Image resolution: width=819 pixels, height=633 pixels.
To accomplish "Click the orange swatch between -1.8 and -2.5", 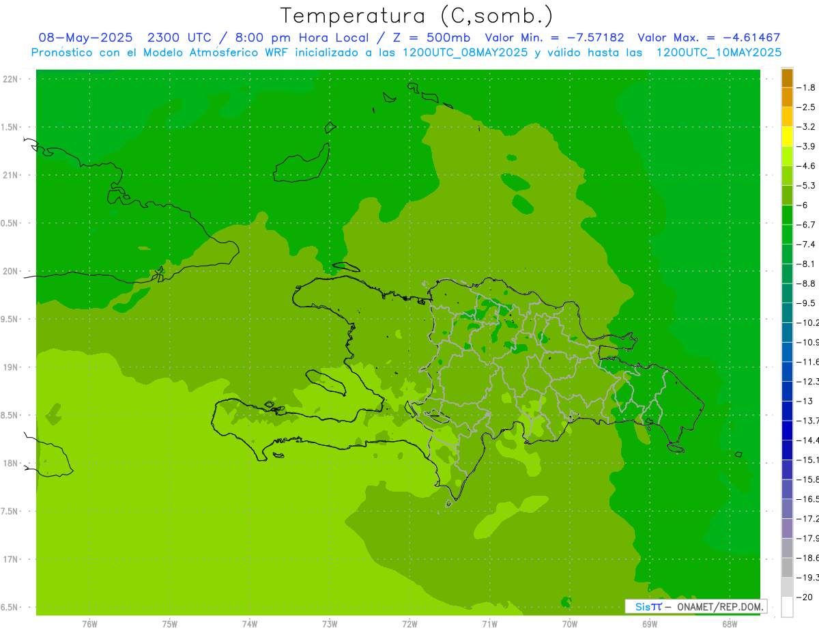I will [787, 98].
